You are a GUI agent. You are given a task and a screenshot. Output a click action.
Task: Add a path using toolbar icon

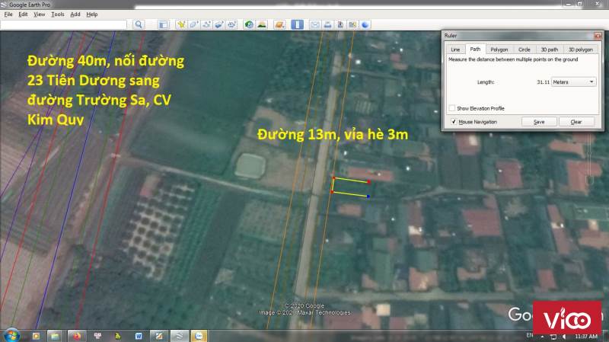pyautogui.click(x=206, y=24)
